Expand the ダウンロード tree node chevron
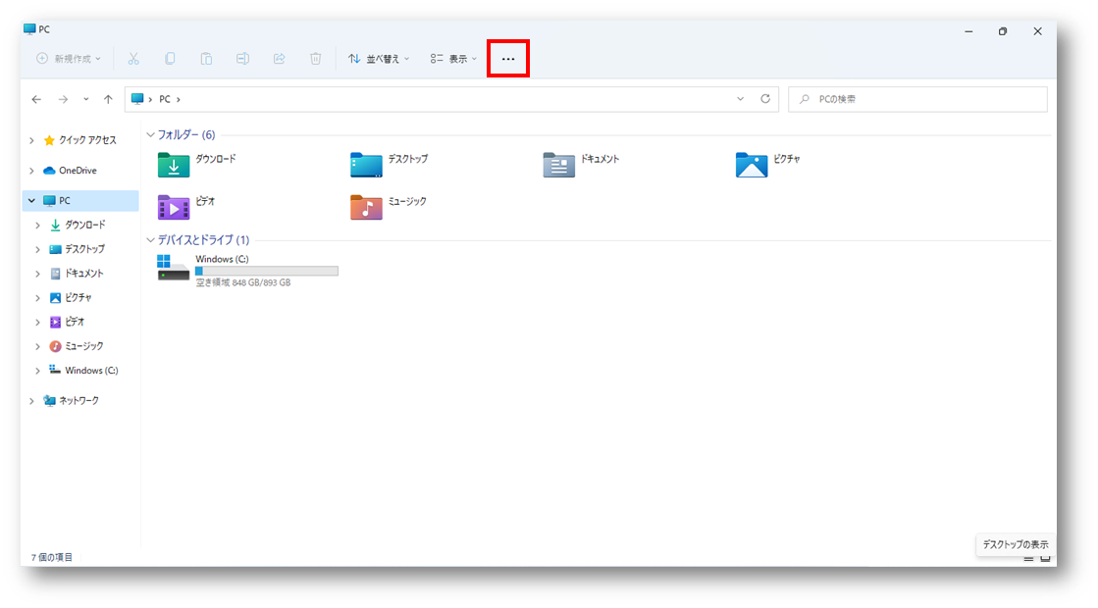 (38, 226)
